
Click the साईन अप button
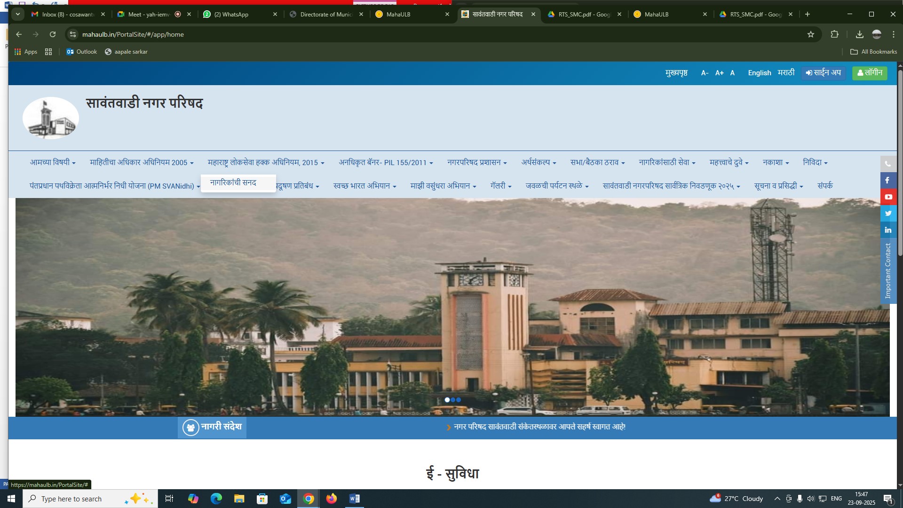tap(823, 73)
